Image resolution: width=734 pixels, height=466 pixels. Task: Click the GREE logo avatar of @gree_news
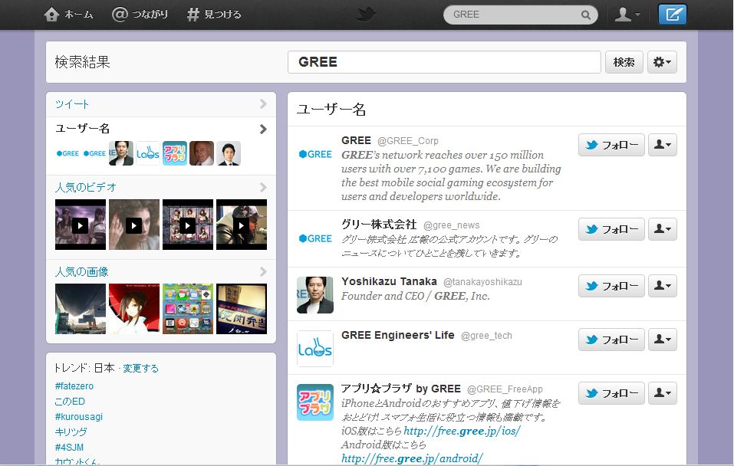coord(315,238)
